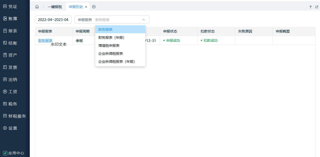Image resolution: width=320 pixels, height=157 pixels.
Task: Open the 工资 (salary) sidebar icon
Action: click(x=5, y=91)
